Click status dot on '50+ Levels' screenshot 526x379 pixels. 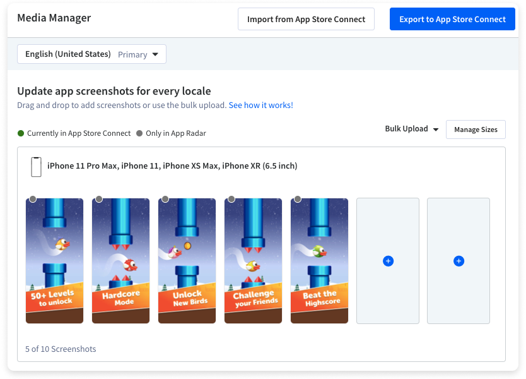(33, 199)
